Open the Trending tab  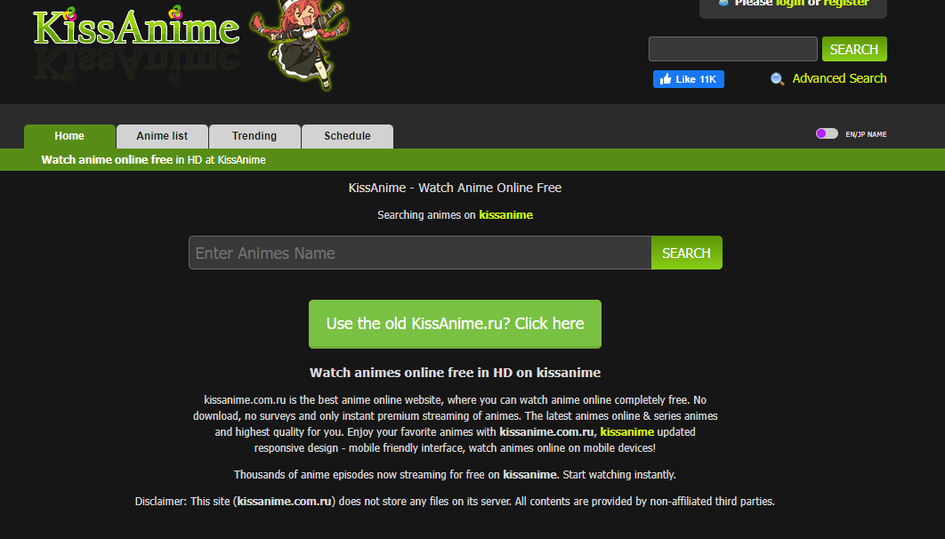click(254, 136)
